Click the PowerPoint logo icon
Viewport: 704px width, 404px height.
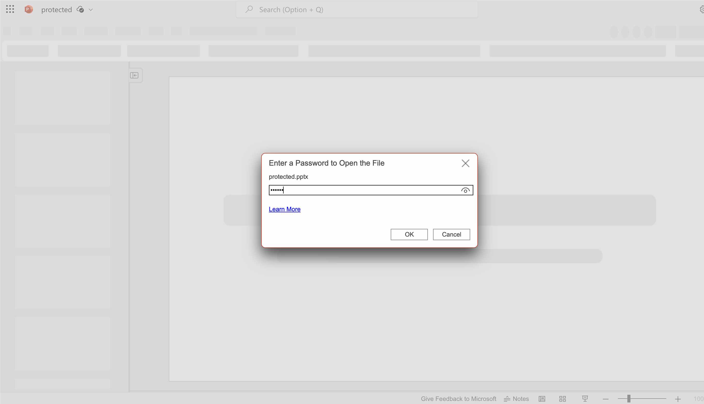(29, 10)
